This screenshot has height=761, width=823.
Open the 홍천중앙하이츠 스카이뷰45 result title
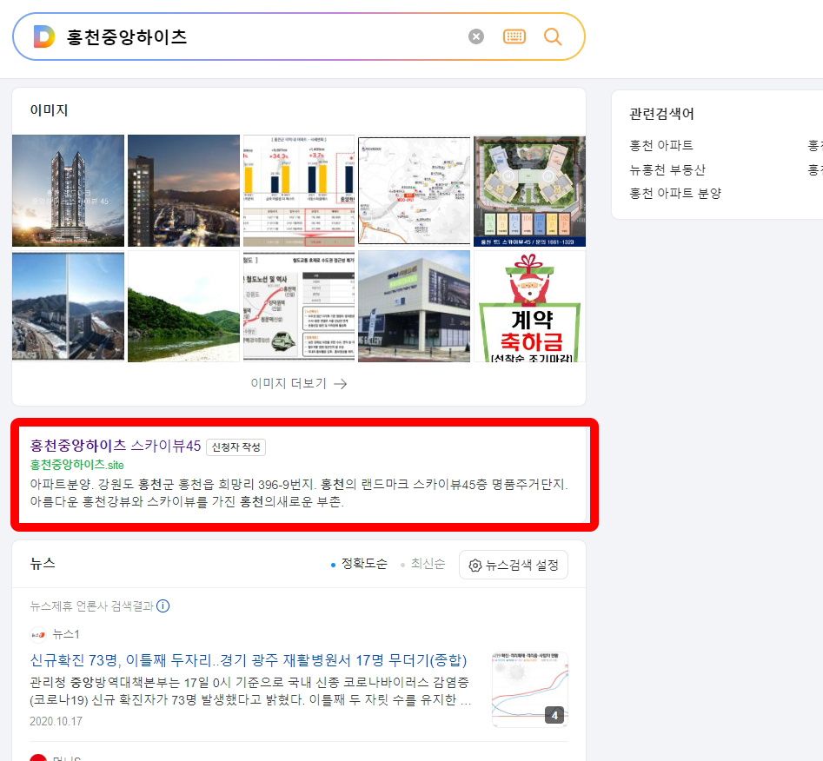pos(116,446)
